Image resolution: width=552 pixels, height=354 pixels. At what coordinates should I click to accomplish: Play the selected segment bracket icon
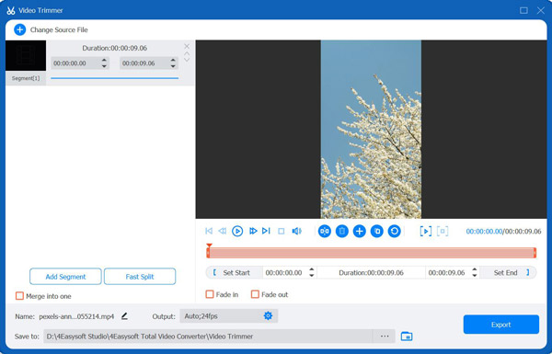[426, 231]
